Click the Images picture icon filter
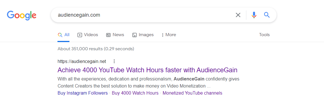This screenshot has width=324, height=107. click(135, 35)
